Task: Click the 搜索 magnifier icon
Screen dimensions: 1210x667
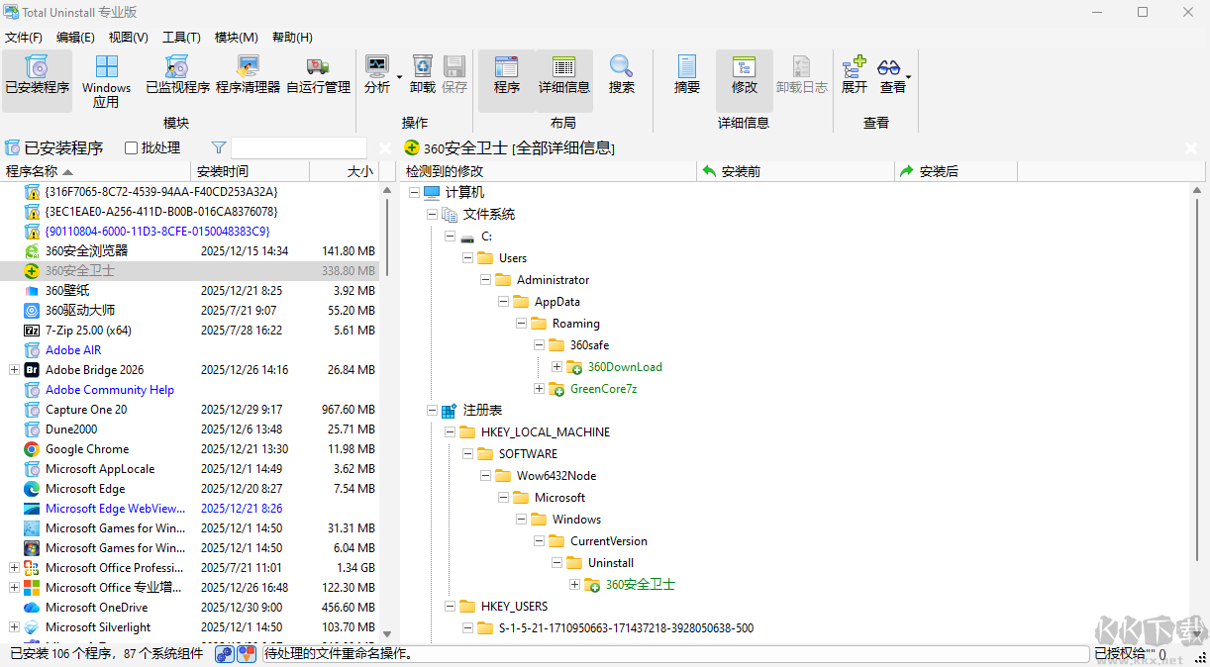Action: coord(622,66)
